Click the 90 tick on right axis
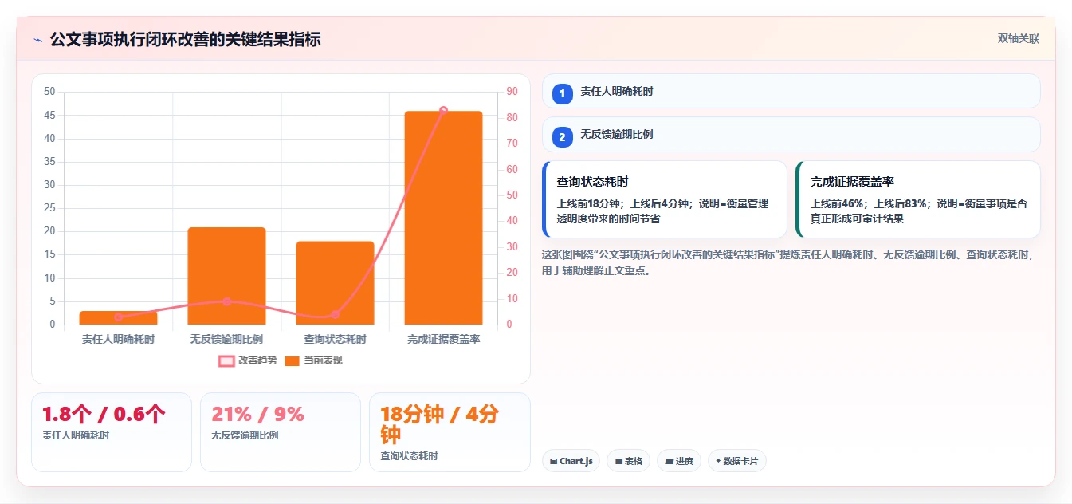 point(512,92)
